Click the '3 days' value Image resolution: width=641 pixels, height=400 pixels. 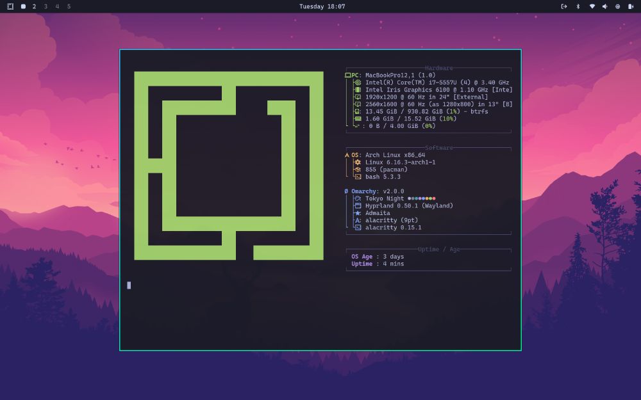(x=394, y=257)
